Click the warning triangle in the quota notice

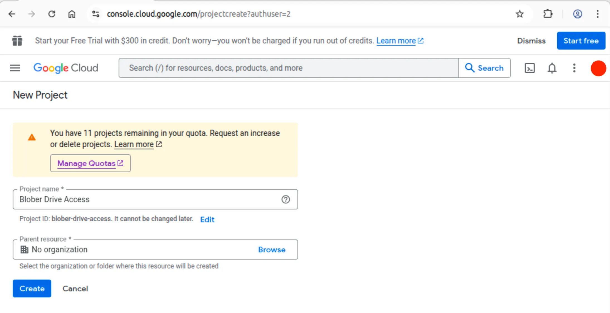point(32,137)
